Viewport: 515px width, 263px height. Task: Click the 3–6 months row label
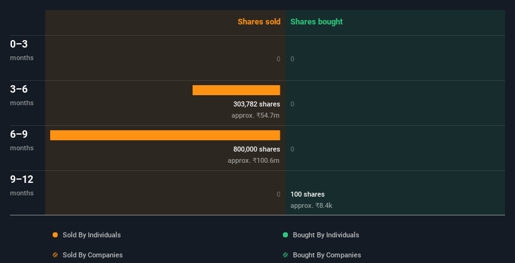point(22,95)
